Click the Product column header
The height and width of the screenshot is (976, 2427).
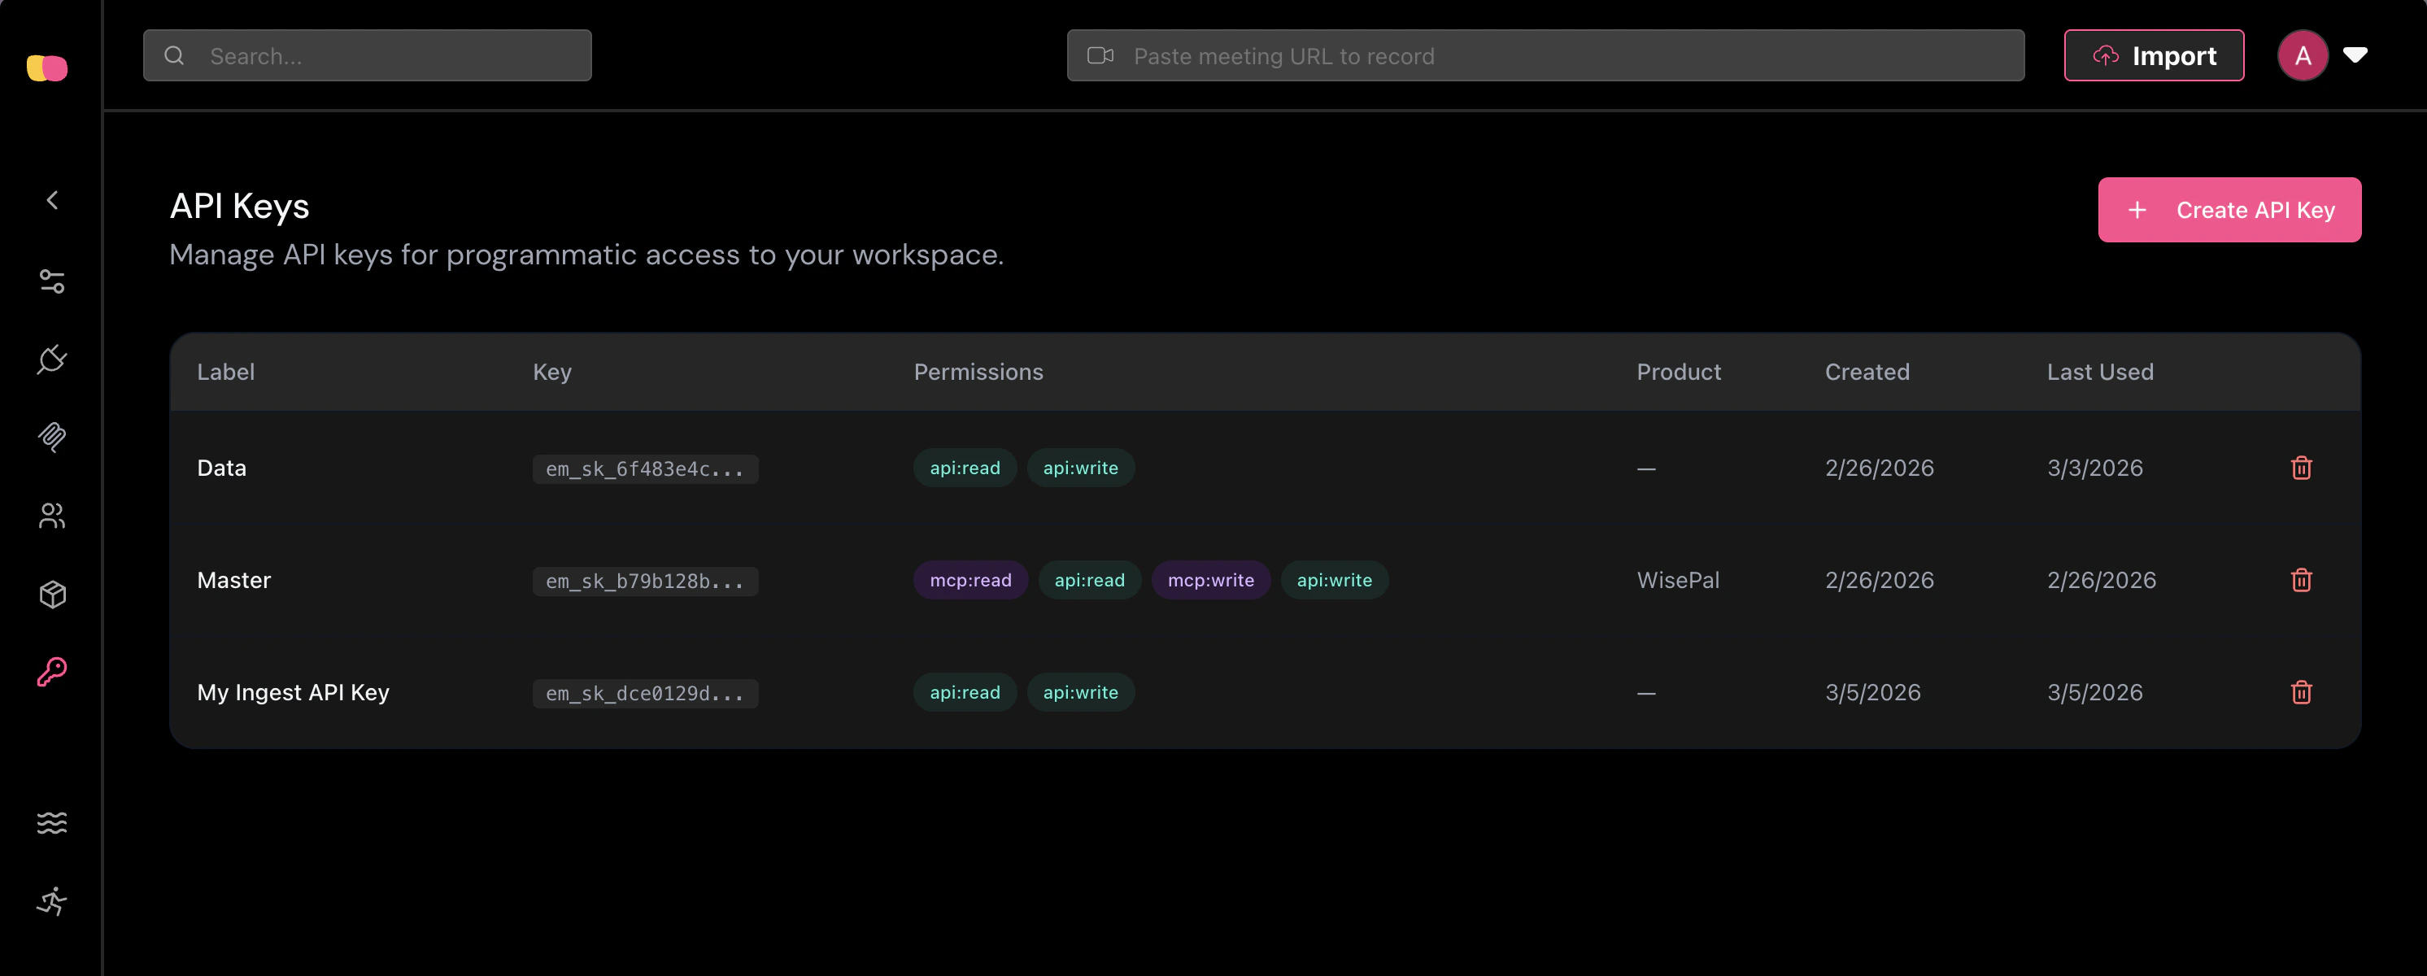1678,373
